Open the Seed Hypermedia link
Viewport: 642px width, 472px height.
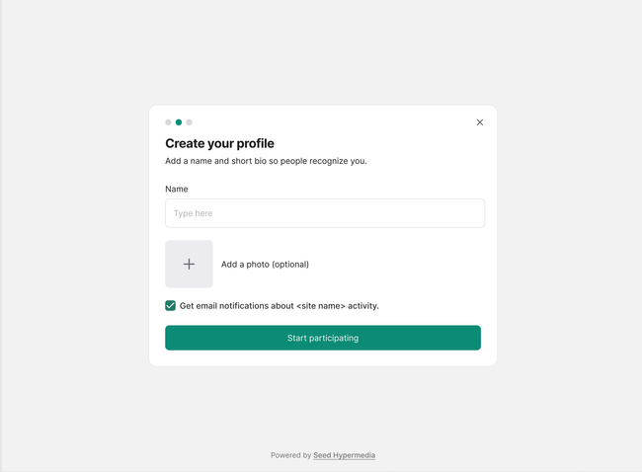coord(344,455)
